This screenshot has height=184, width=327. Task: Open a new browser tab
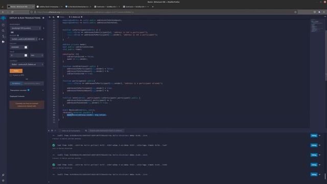click(x=153, y=7)
